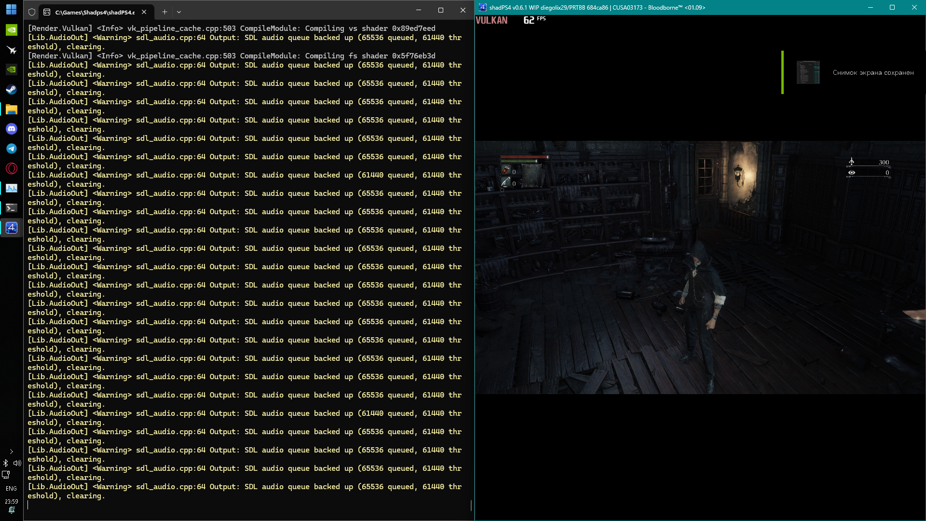The height and width of the screenshot is (521, 926).
Task: Open File Explorer folder icon
Action: pyautogui.click(x=11, y=109)
